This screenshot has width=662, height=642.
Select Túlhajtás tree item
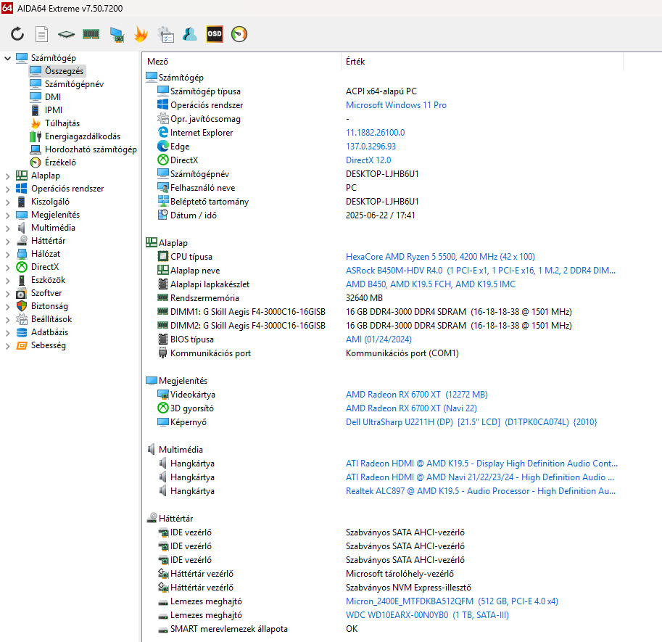coord(62,123)
